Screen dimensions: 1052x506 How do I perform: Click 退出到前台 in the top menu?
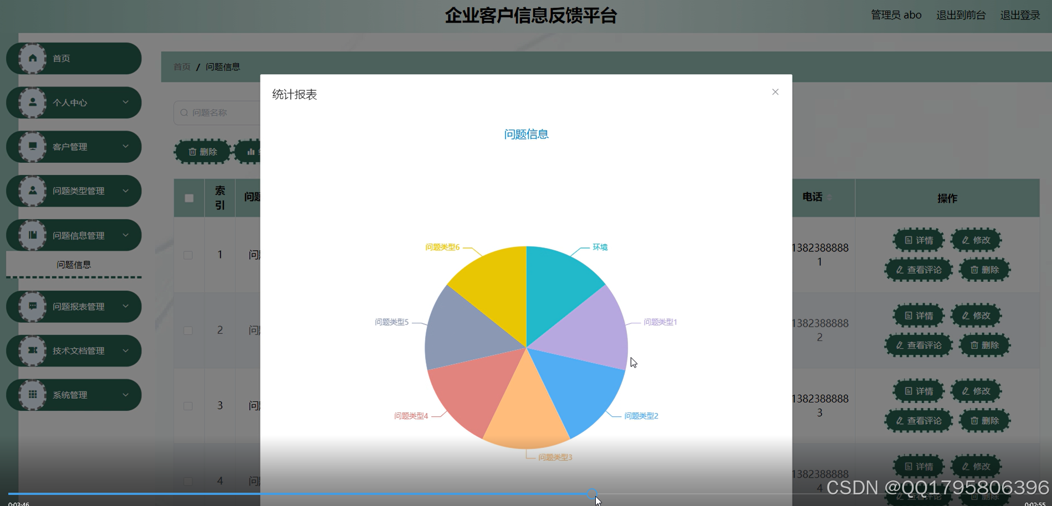[x=961, y=14]
